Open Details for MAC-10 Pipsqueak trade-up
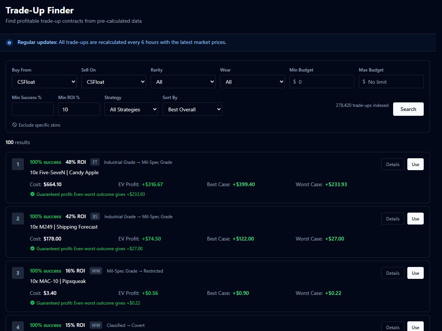This screenshot has height=331, width=442. click(x=393, y=273)
